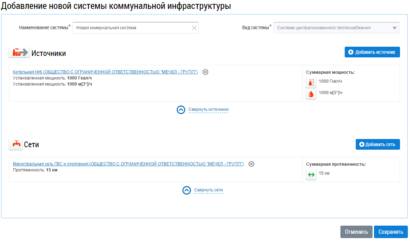This screenshot has width=410, height=242.
Task: Click the Установленная мощность: 1000 Гкал/ч line
Action: click(x=52, y=78)
